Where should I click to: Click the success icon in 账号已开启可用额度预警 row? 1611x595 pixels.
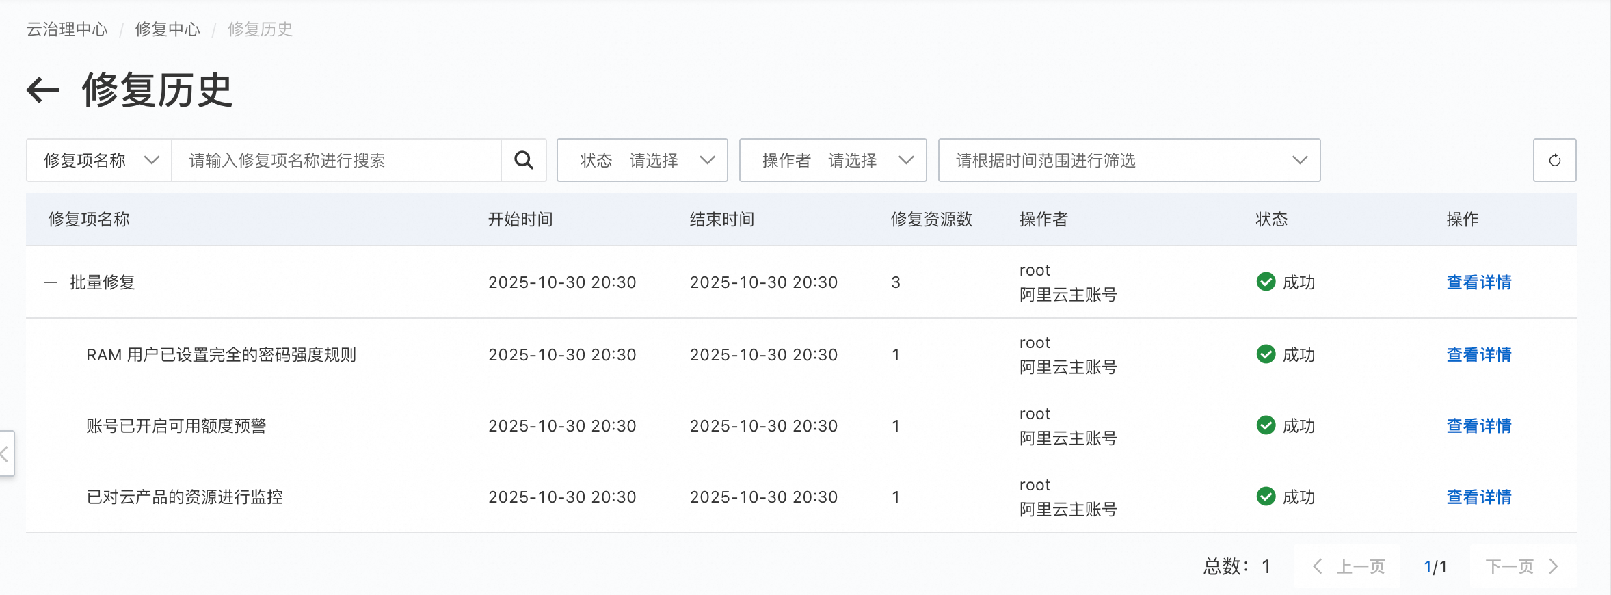1266,425
